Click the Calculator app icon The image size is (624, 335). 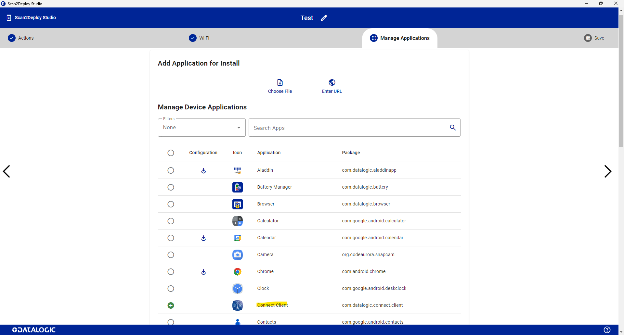pos(238,221)
